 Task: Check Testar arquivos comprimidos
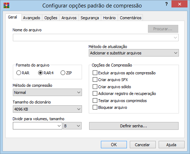pos(95,100)
